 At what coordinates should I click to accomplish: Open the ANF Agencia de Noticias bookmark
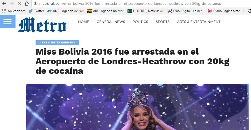click(66, 11)
